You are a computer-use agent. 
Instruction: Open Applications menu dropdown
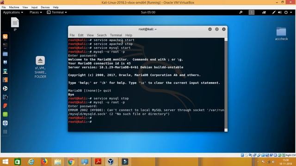pos(13,12)
